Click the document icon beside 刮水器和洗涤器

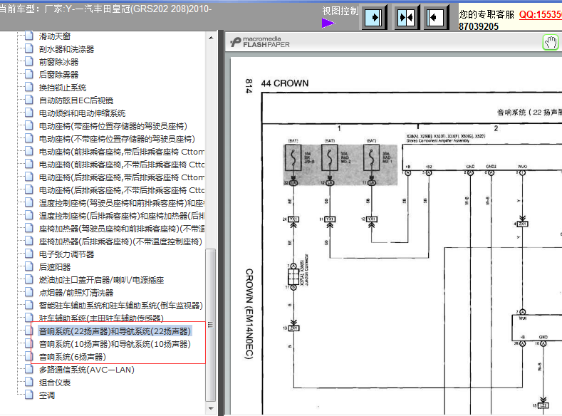point(29,48)
